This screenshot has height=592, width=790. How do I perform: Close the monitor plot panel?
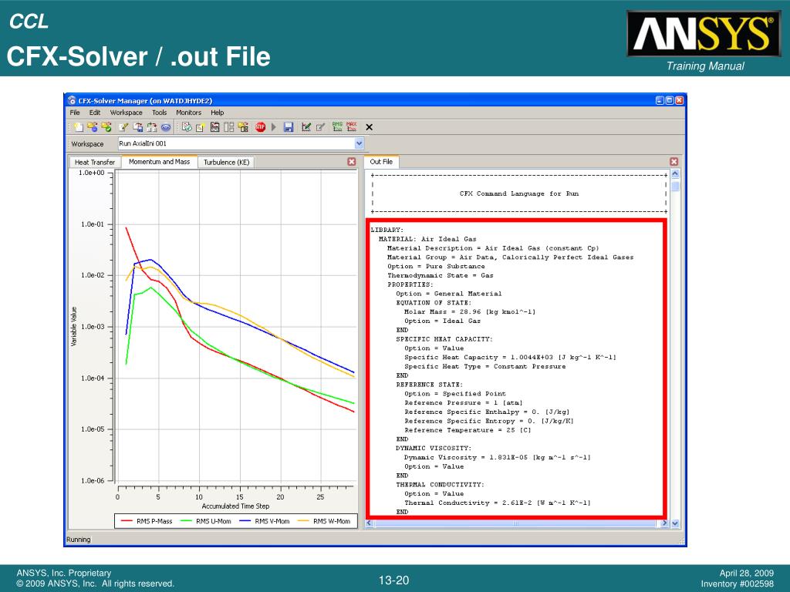352,162
